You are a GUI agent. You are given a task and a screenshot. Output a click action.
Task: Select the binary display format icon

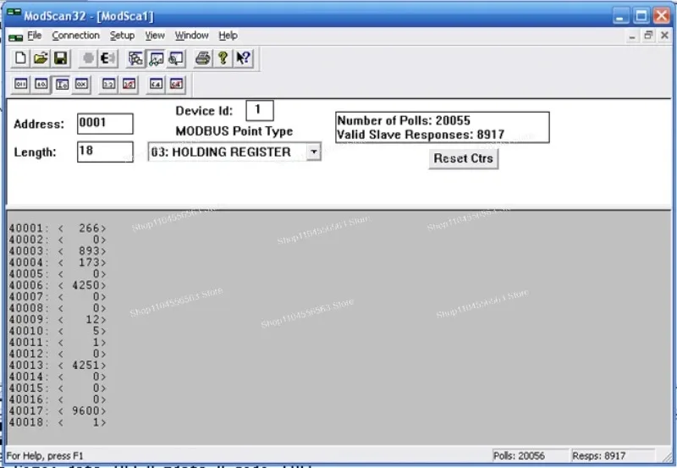click(x=20, y=84)
